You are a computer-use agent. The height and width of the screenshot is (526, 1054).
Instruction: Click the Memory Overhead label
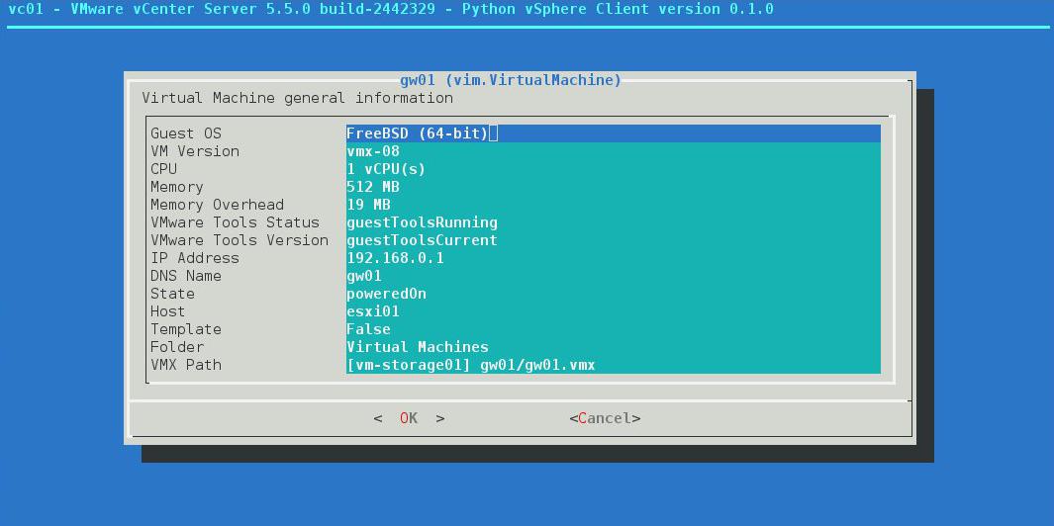click(217, 205)
